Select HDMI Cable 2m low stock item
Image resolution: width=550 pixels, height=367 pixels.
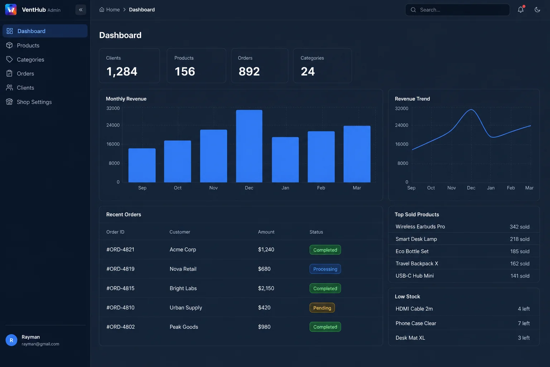pyautogui.click(x=464, y=309)
